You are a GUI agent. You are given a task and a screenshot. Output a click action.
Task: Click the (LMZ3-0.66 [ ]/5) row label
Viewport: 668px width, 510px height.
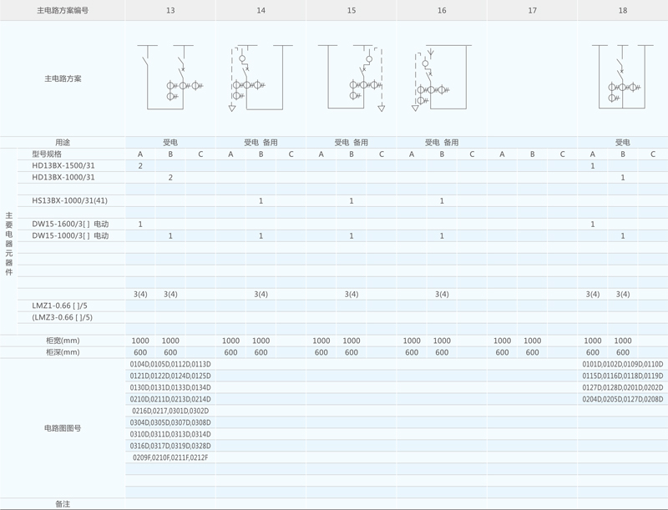[62, 317]
